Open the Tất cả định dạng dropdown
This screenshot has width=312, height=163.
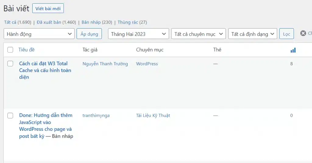point(253,34)
